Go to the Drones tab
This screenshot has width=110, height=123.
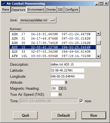click(x=51, y=10)
